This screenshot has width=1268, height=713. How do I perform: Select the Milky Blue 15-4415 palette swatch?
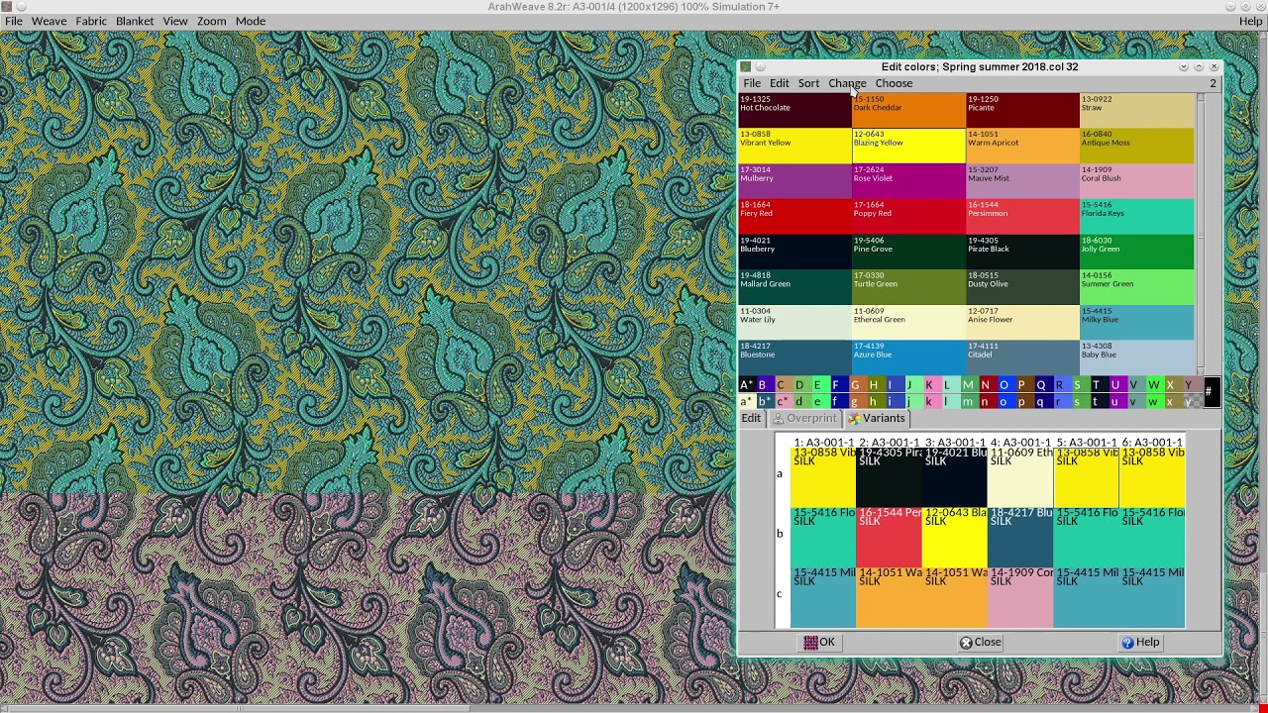coord(1136,322)
